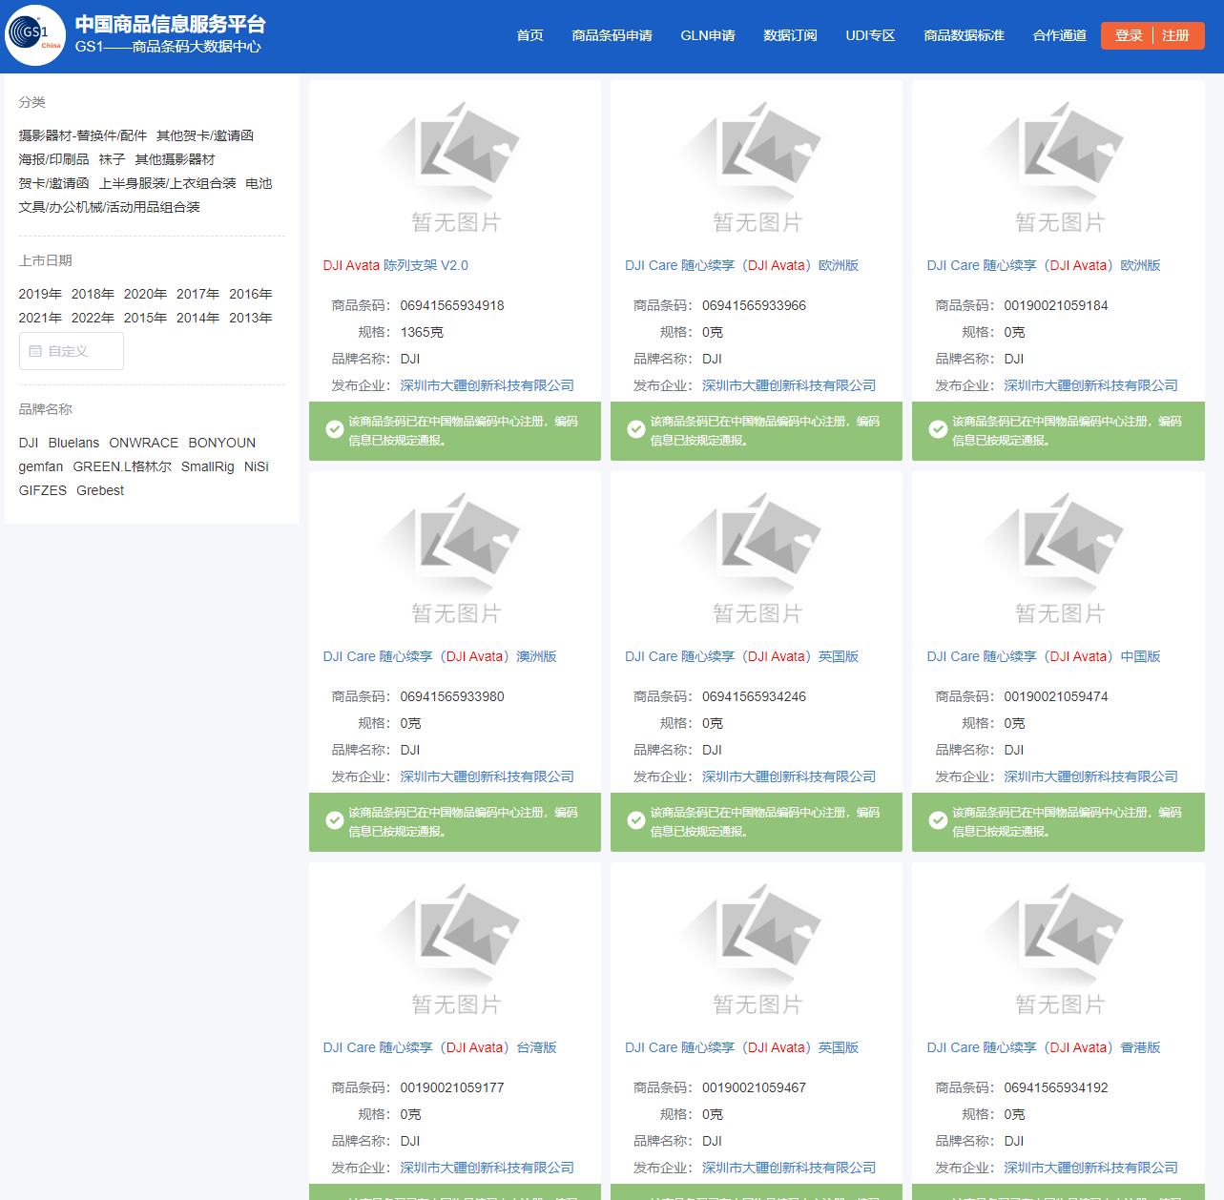This screenshot has height=1200, width=1224.
Task: Open DJI Avata 陈列支架 V2.0 product
Action: 396,265
